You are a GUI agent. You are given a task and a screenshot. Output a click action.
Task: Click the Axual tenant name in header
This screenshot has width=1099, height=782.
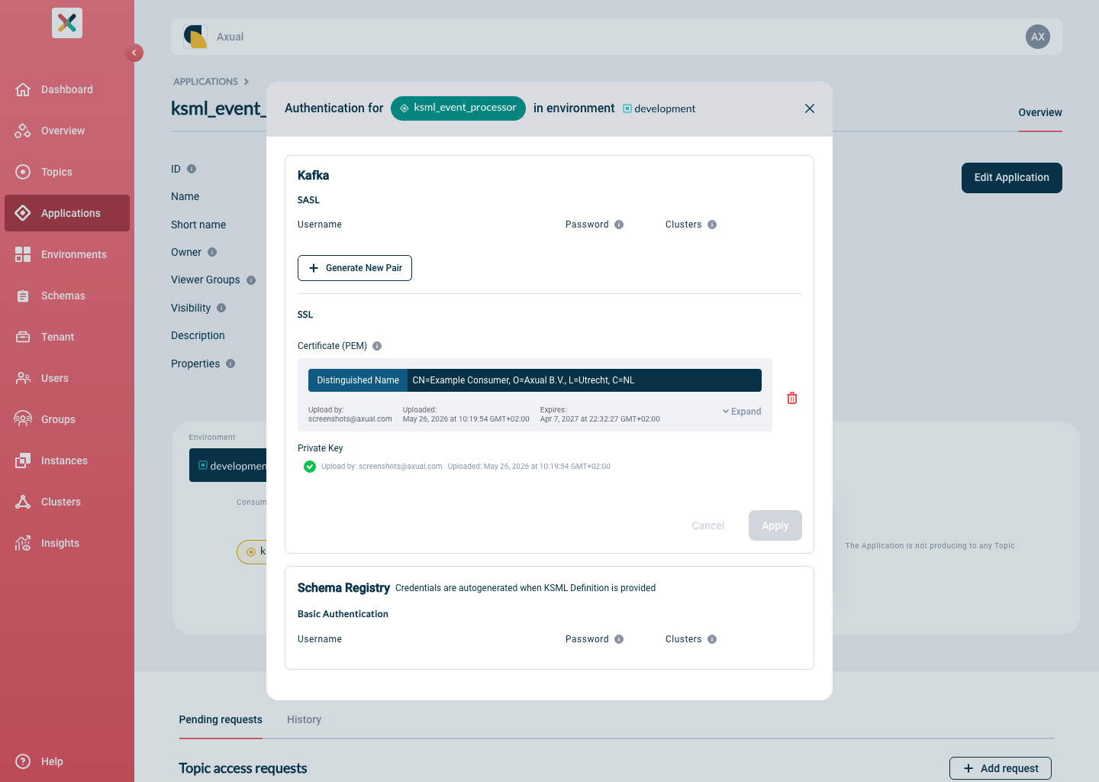tap(230, 37)
